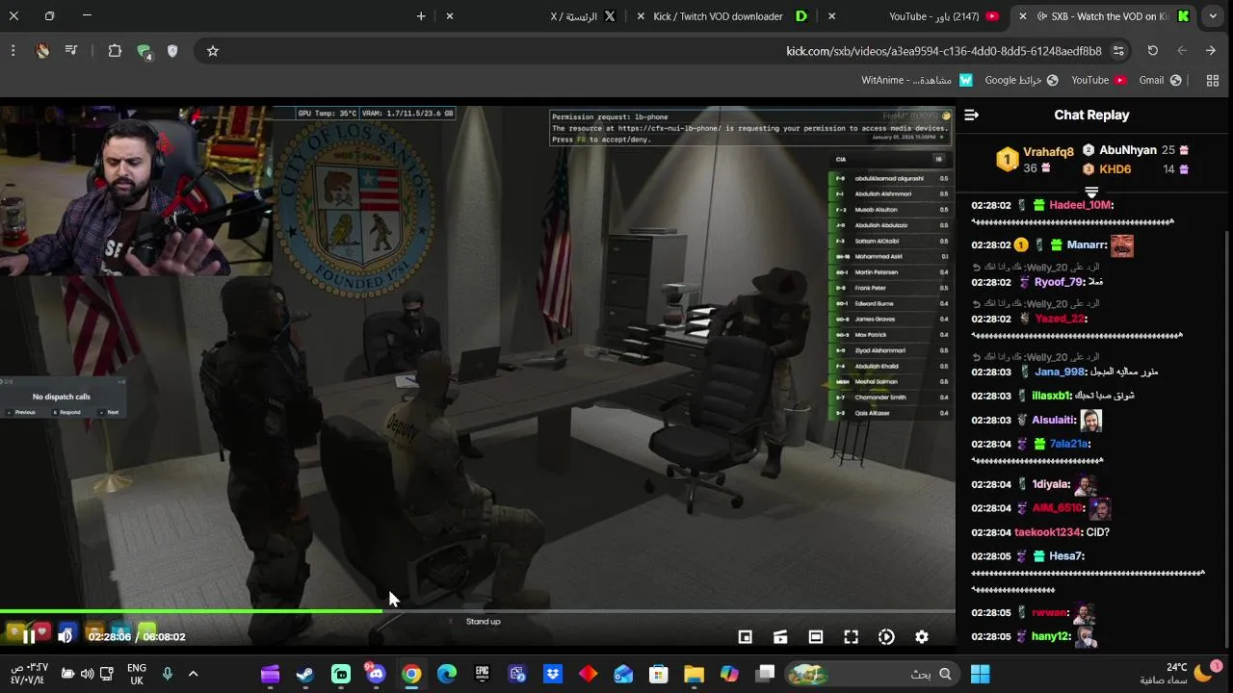Open browser shield protection icon

tap(172, 51)
